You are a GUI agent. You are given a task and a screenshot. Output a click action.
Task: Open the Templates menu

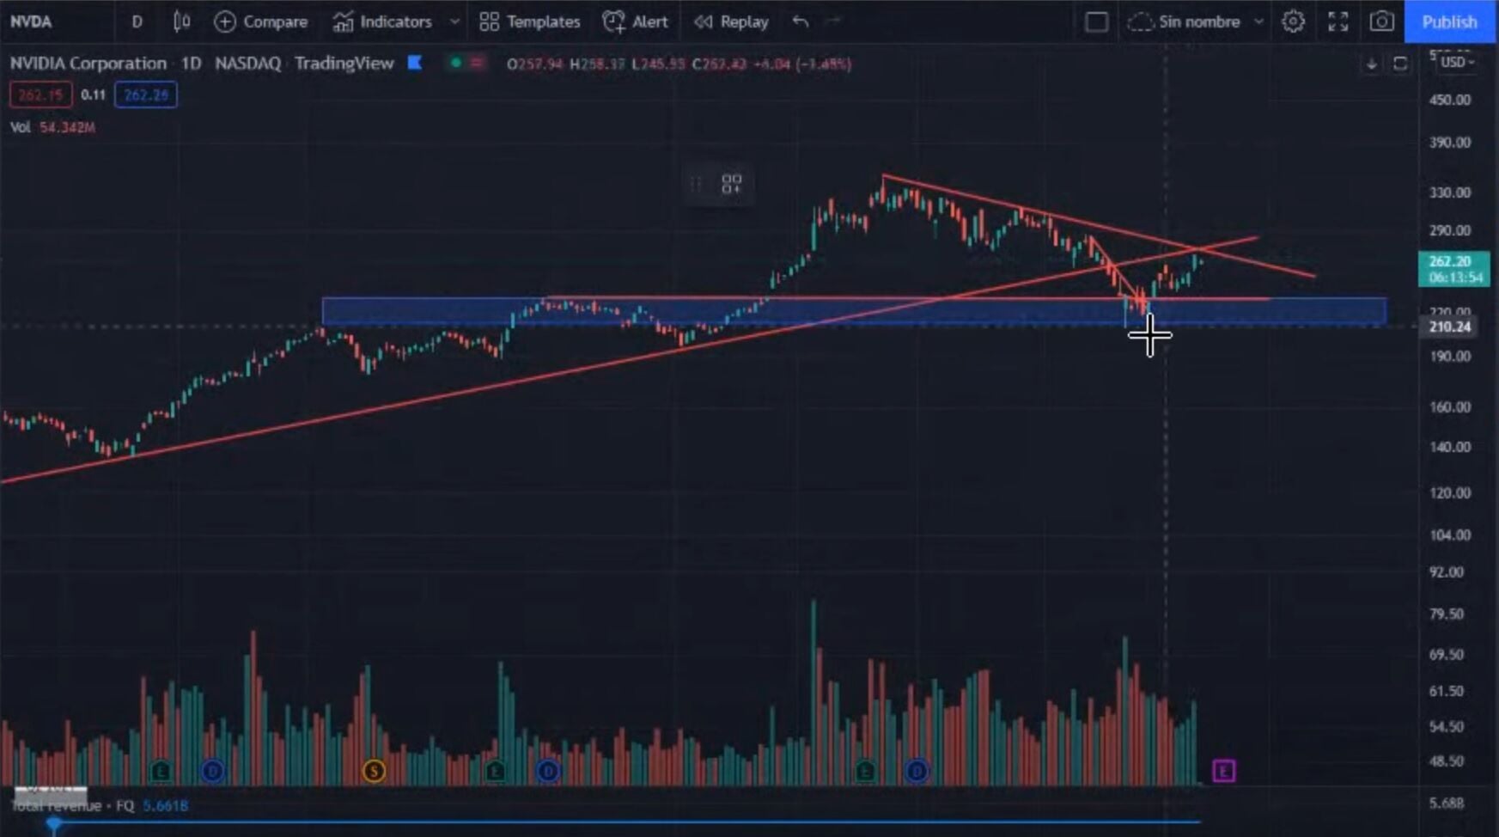[x=530, y=21]
